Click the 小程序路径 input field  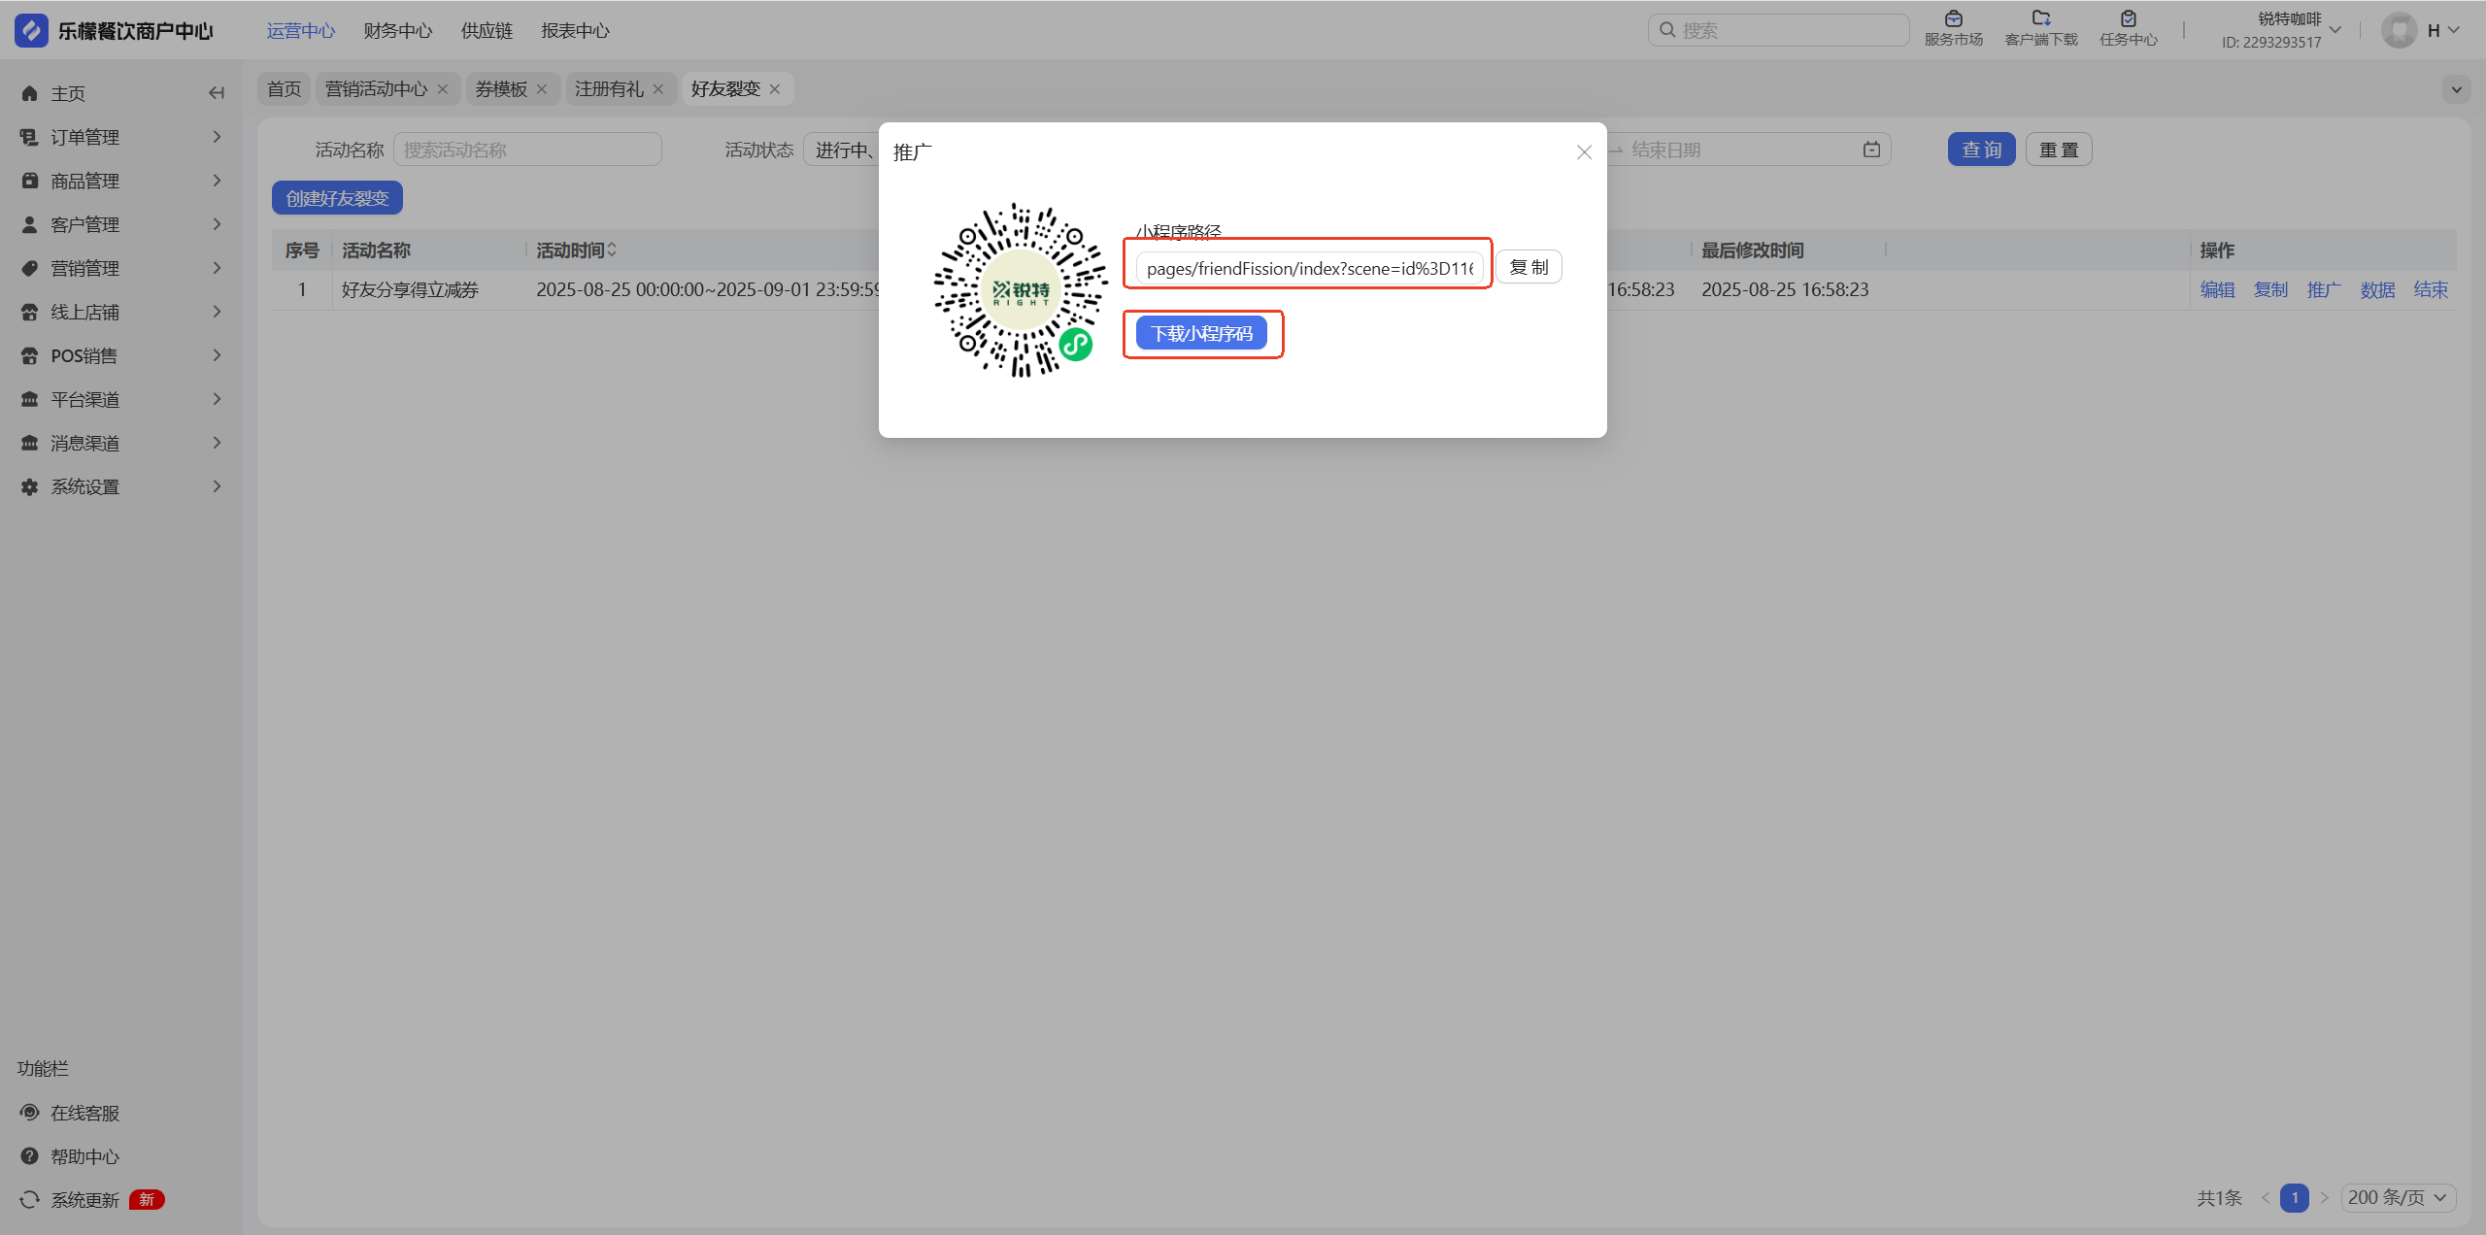point(1309,268)
